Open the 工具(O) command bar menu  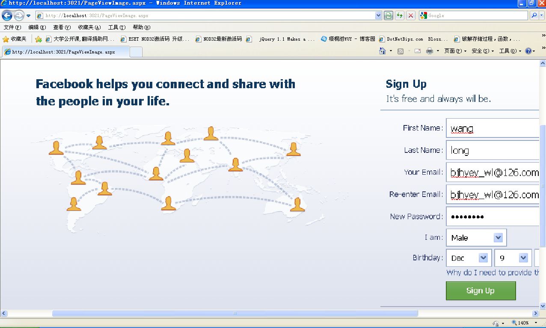pos(510,51)
